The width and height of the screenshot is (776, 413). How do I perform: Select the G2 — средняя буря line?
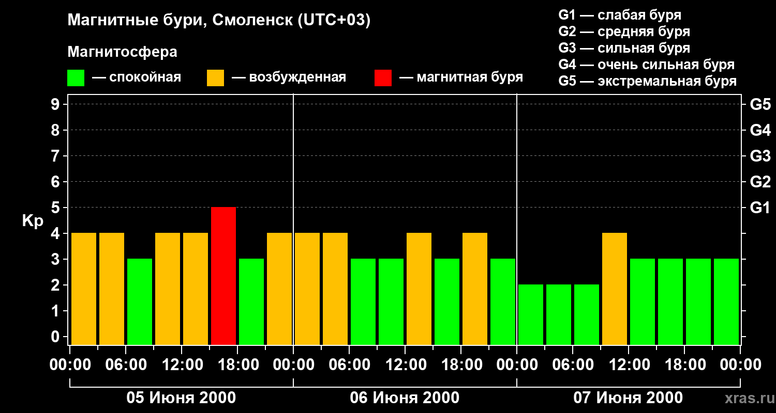(x=624, y=31)
